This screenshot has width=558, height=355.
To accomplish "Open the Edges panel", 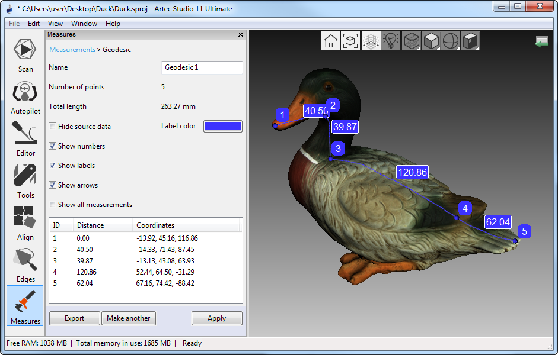I will pyautogui.click(x=25, y=265).
